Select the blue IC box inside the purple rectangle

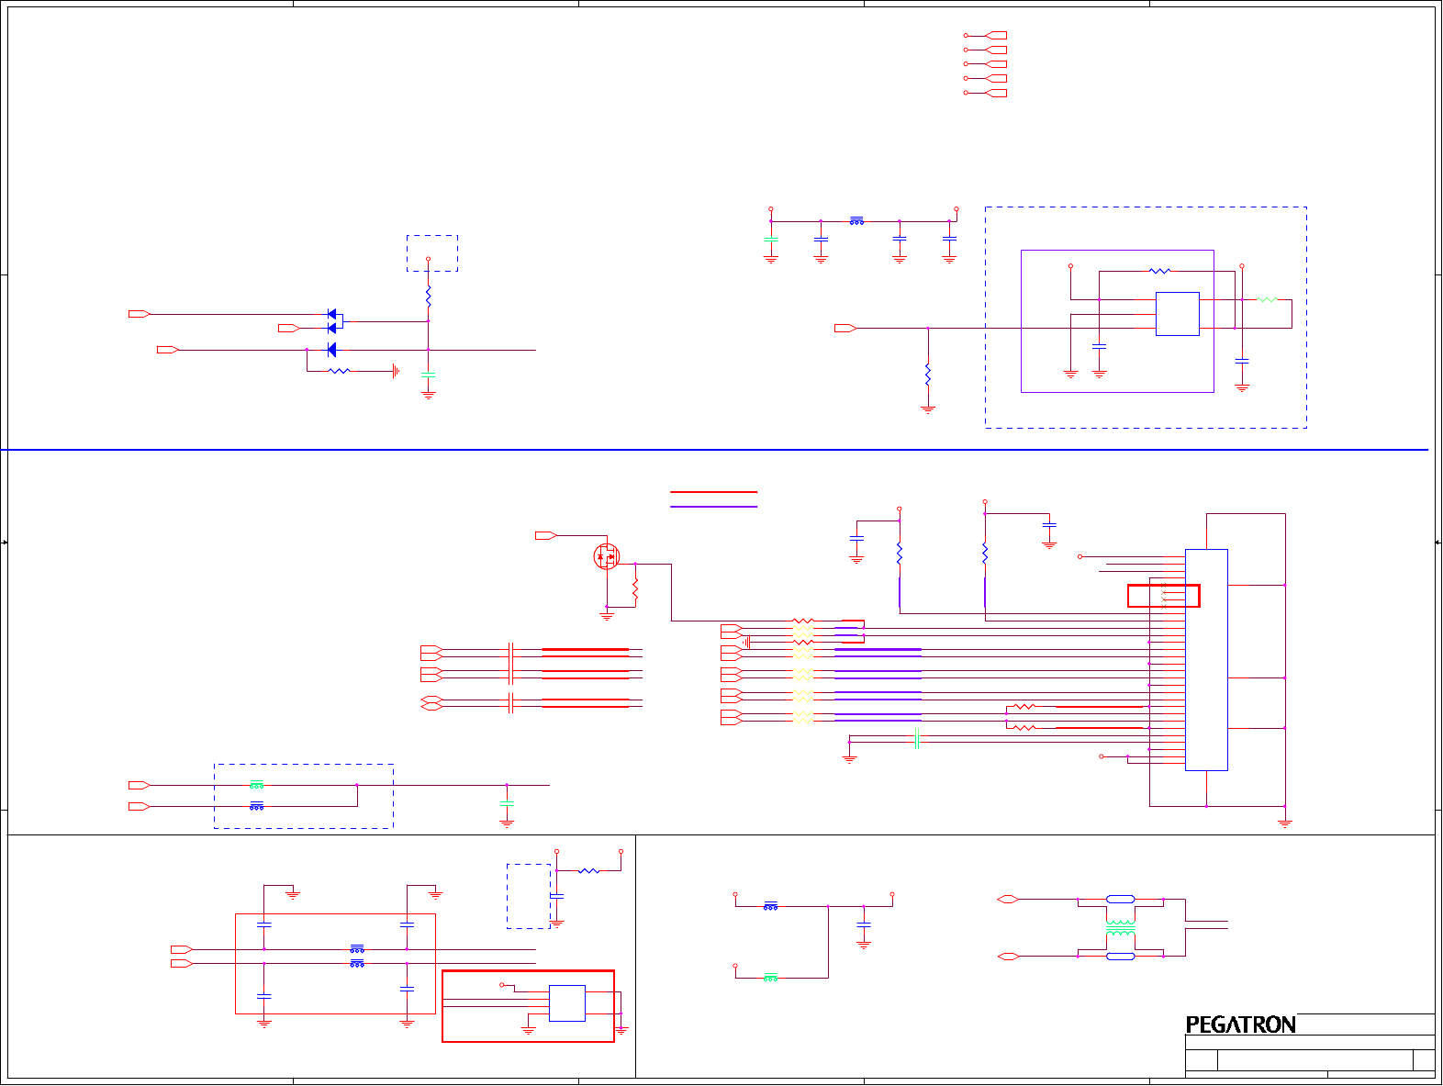[1178, 314]
